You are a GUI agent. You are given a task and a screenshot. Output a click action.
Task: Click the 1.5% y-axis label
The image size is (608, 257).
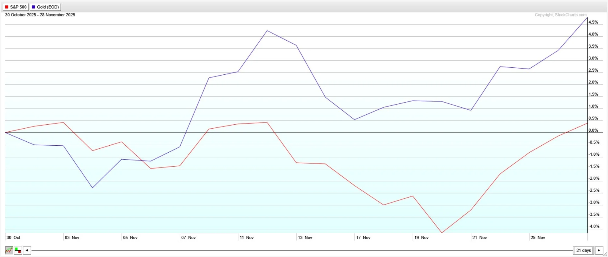pos(593,94)
